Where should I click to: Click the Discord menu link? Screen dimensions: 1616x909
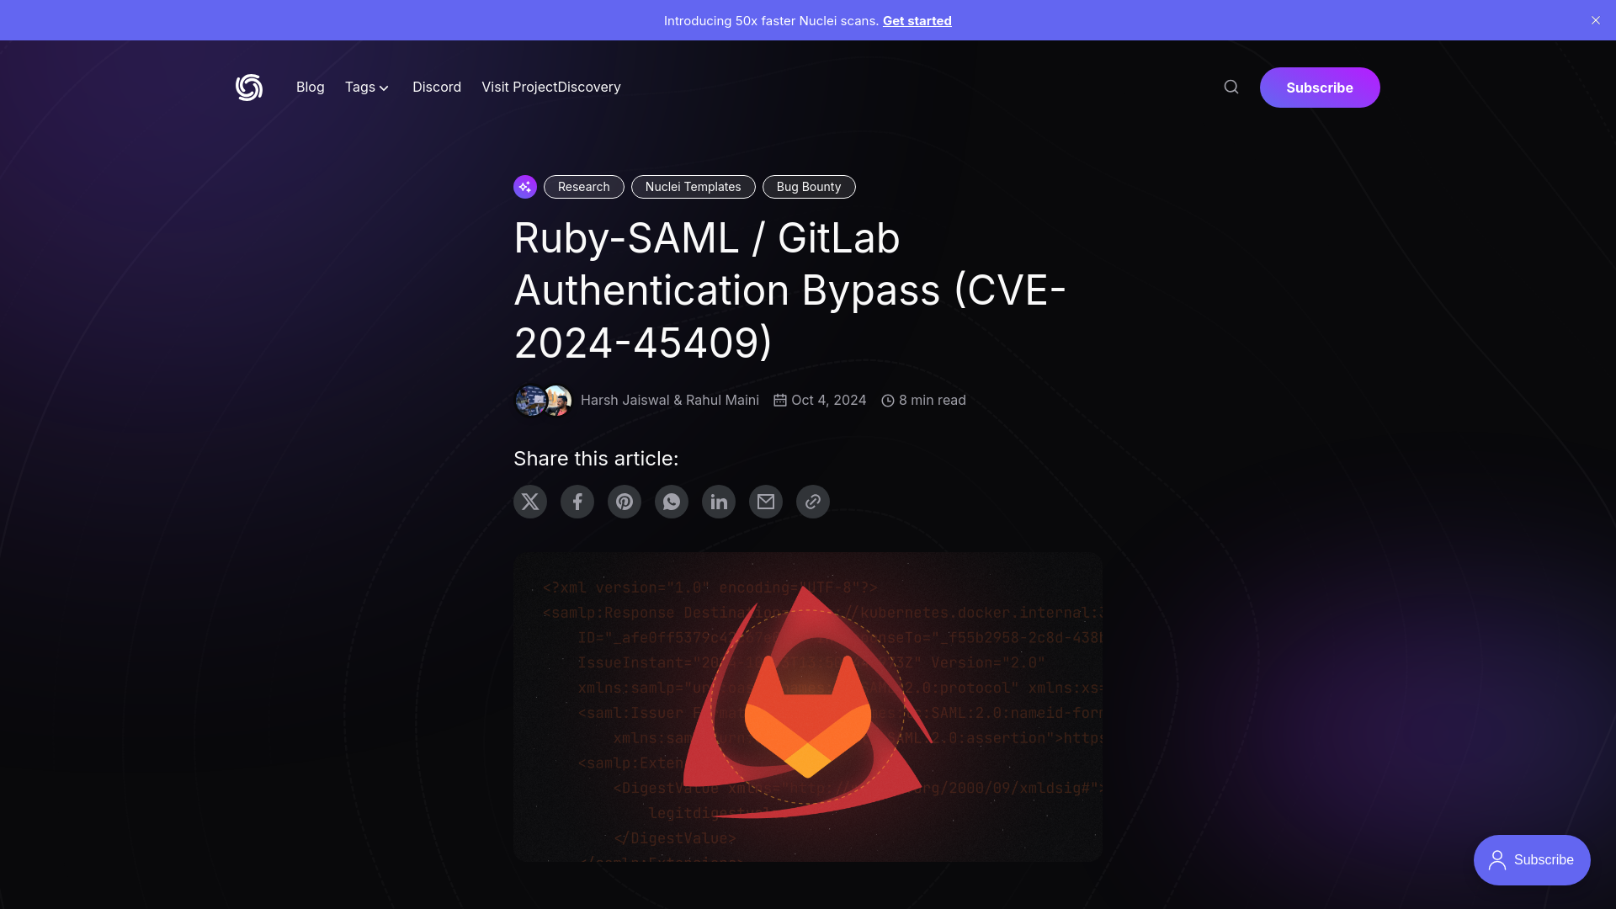436,87
